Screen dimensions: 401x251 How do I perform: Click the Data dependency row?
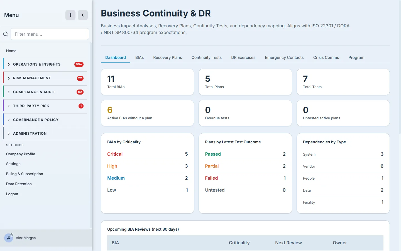343,190
